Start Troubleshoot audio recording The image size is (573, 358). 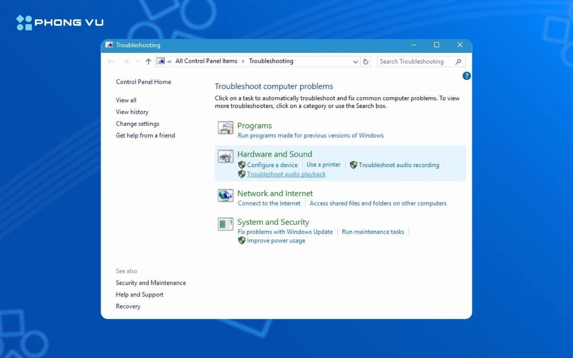tap(399, 165)
